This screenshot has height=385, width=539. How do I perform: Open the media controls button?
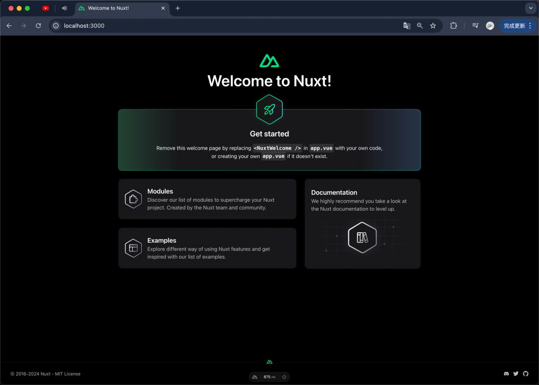point(475,25)
